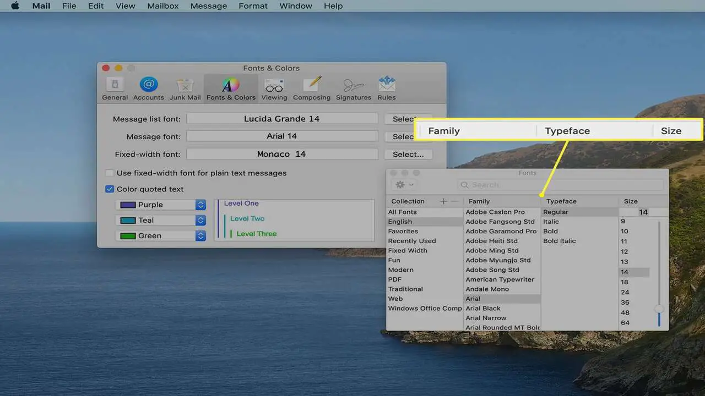Viewport: 705px width, 396px height.
Task: Open the Composing preferences pane
Action: coord(312,89)
